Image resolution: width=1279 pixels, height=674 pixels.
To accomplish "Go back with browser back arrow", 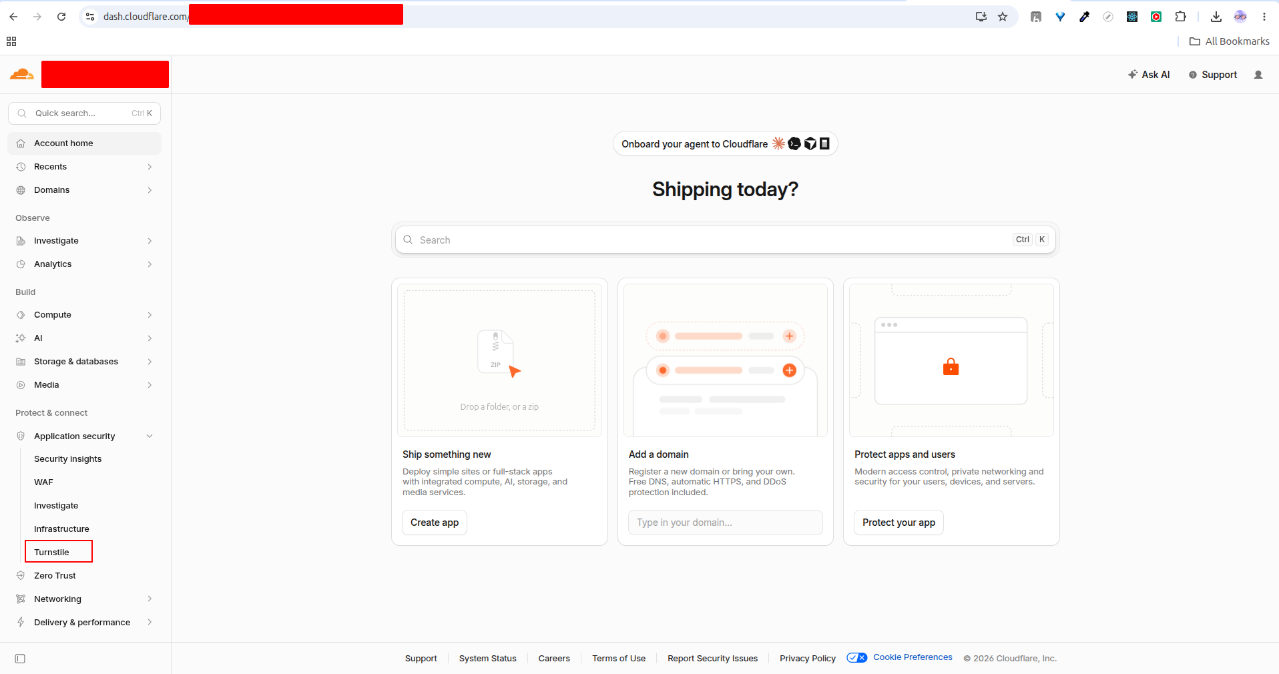I will [x=13, y=17].
